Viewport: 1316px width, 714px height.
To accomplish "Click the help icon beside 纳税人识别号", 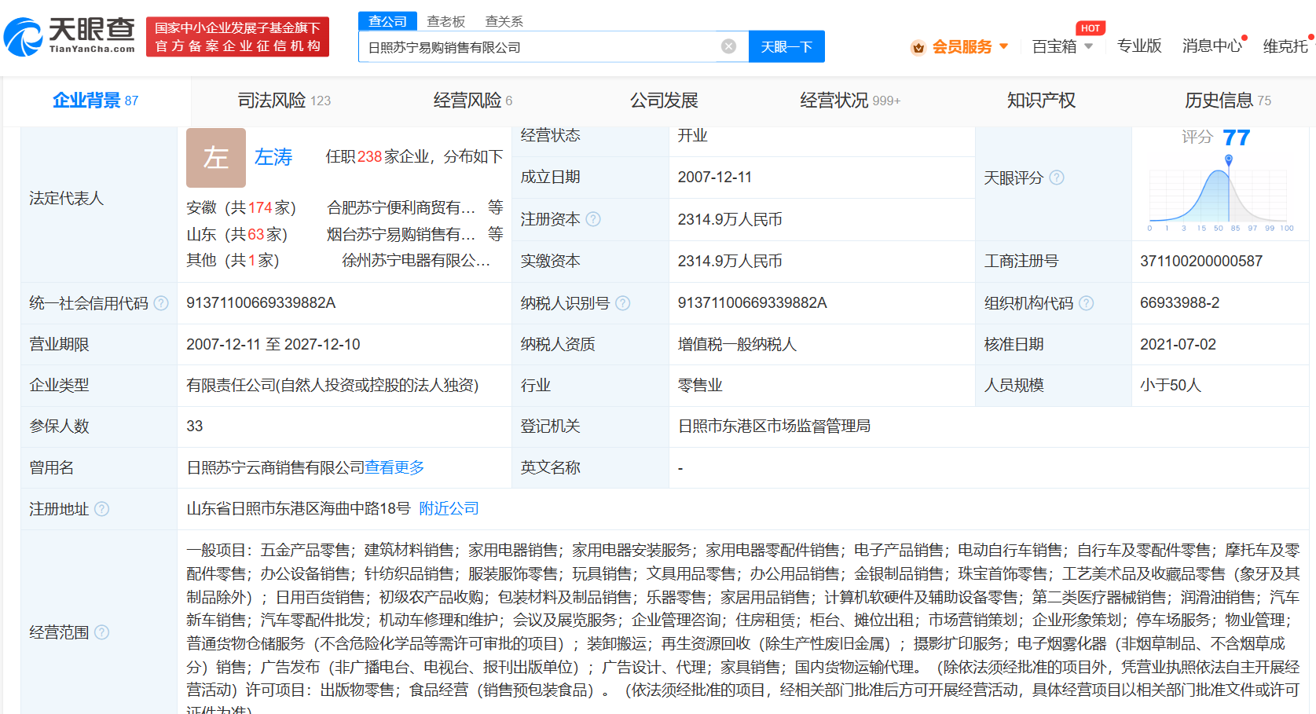I will 622,302.
